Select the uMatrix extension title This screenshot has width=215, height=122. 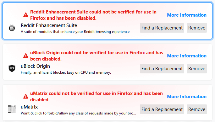pos(29,107)
